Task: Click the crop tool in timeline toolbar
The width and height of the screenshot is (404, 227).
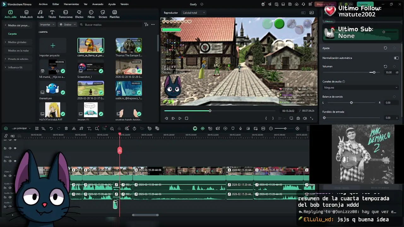Action: pyautogui.click(x=97, y=128)
